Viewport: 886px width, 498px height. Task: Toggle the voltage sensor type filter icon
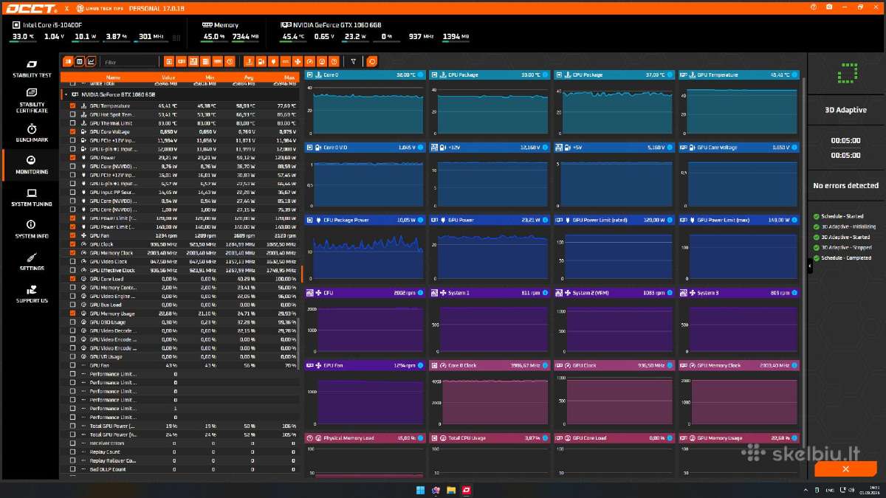coord(261,62)
